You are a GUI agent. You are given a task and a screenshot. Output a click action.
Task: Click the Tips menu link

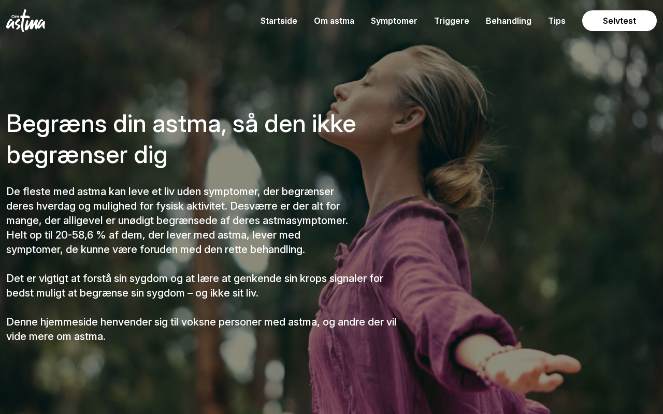[x=557, y=21]
